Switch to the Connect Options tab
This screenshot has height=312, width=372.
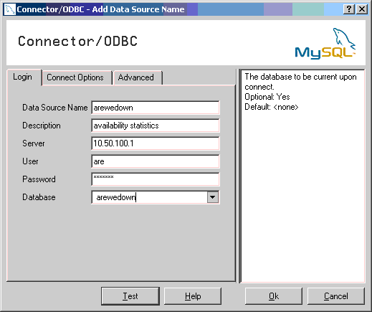coord(77,77)
